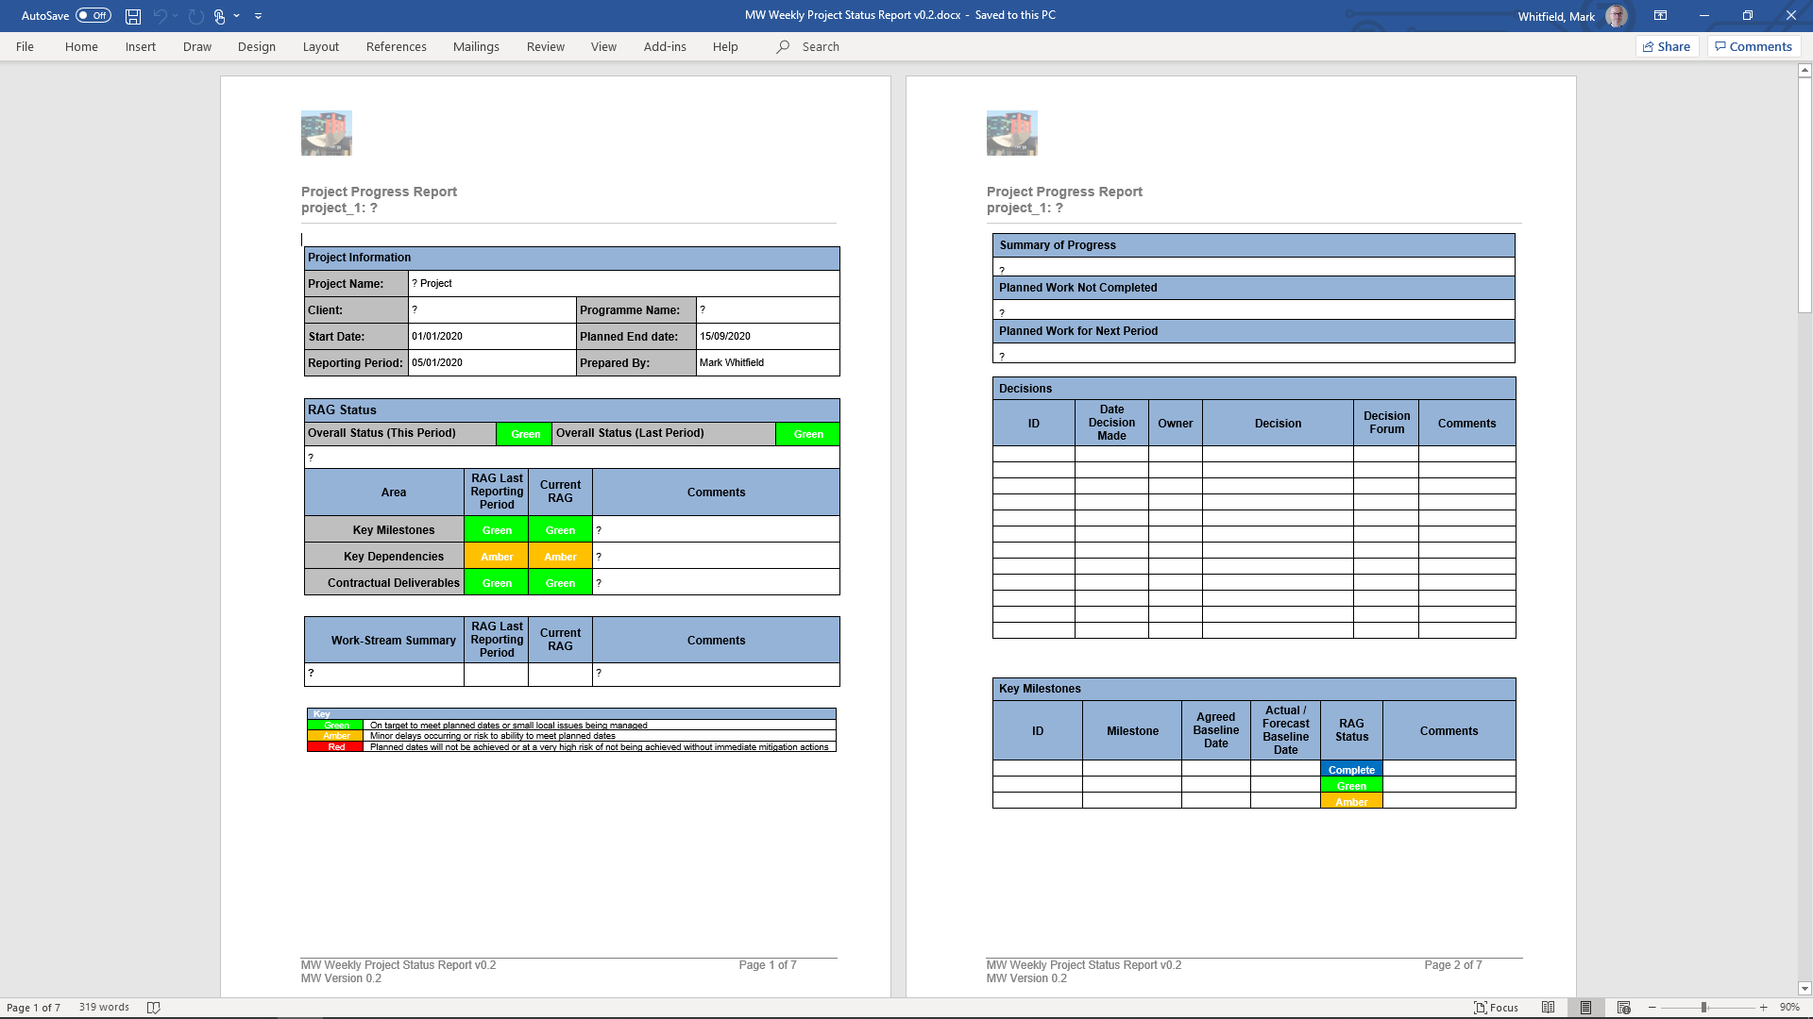The width and height of the screenshot is (1813, 1019).
Task: Open the Comments pane button
Action: 1754,46
